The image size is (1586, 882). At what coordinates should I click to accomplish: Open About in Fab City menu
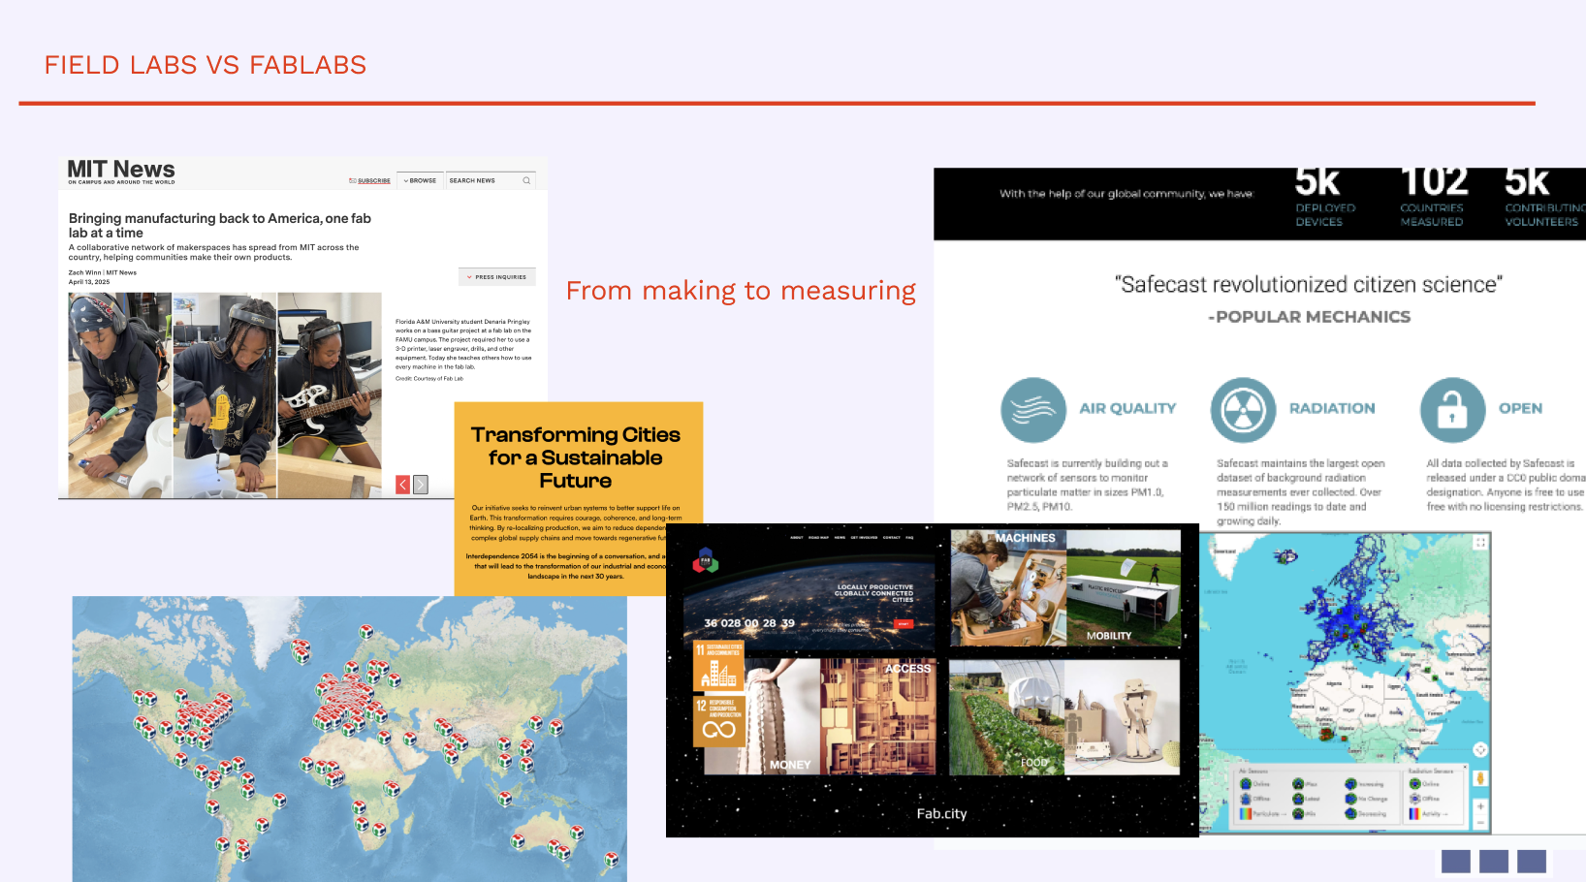pos(797,537)
